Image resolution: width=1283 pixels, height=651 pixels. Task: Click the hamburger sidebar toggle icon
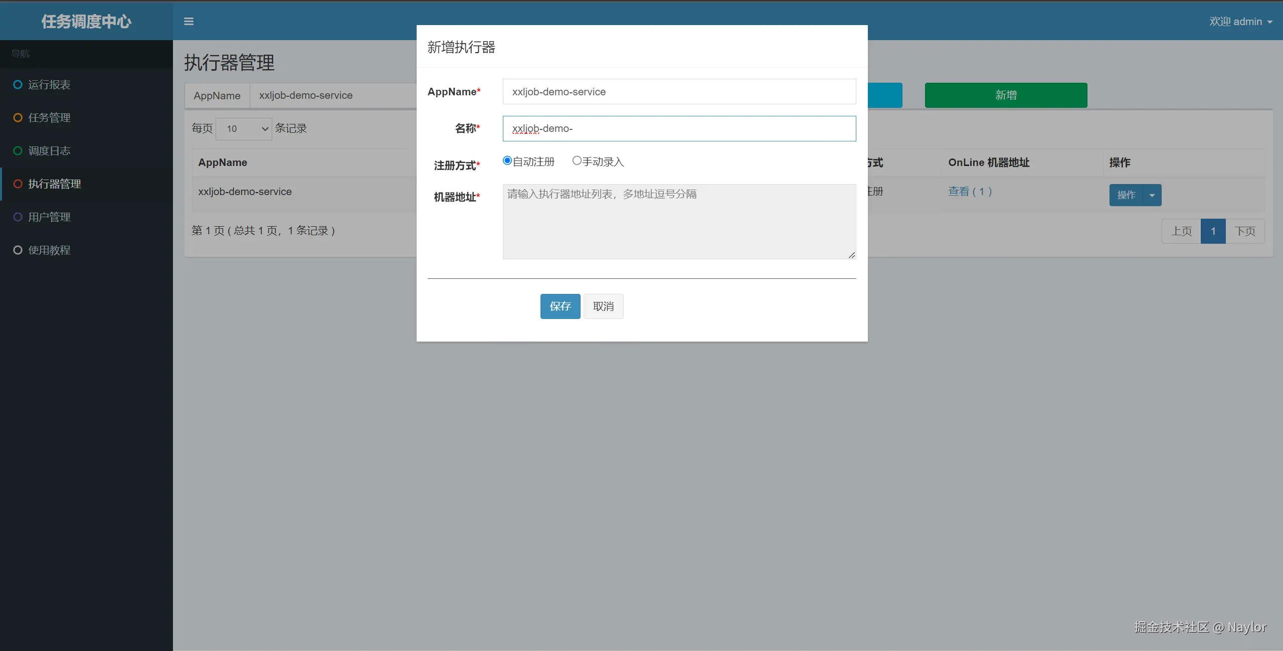189,22
